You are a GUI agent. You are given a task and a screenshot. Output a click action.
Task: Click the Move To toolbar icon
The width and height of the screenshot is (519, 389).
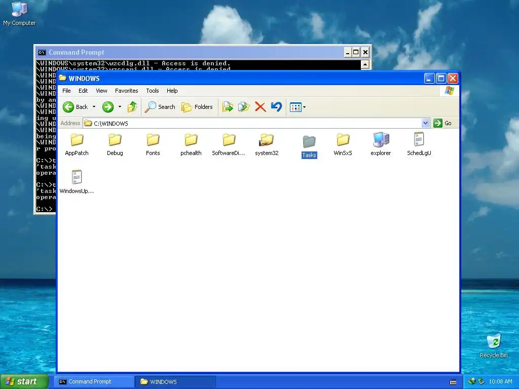click(x=228, y=107)
